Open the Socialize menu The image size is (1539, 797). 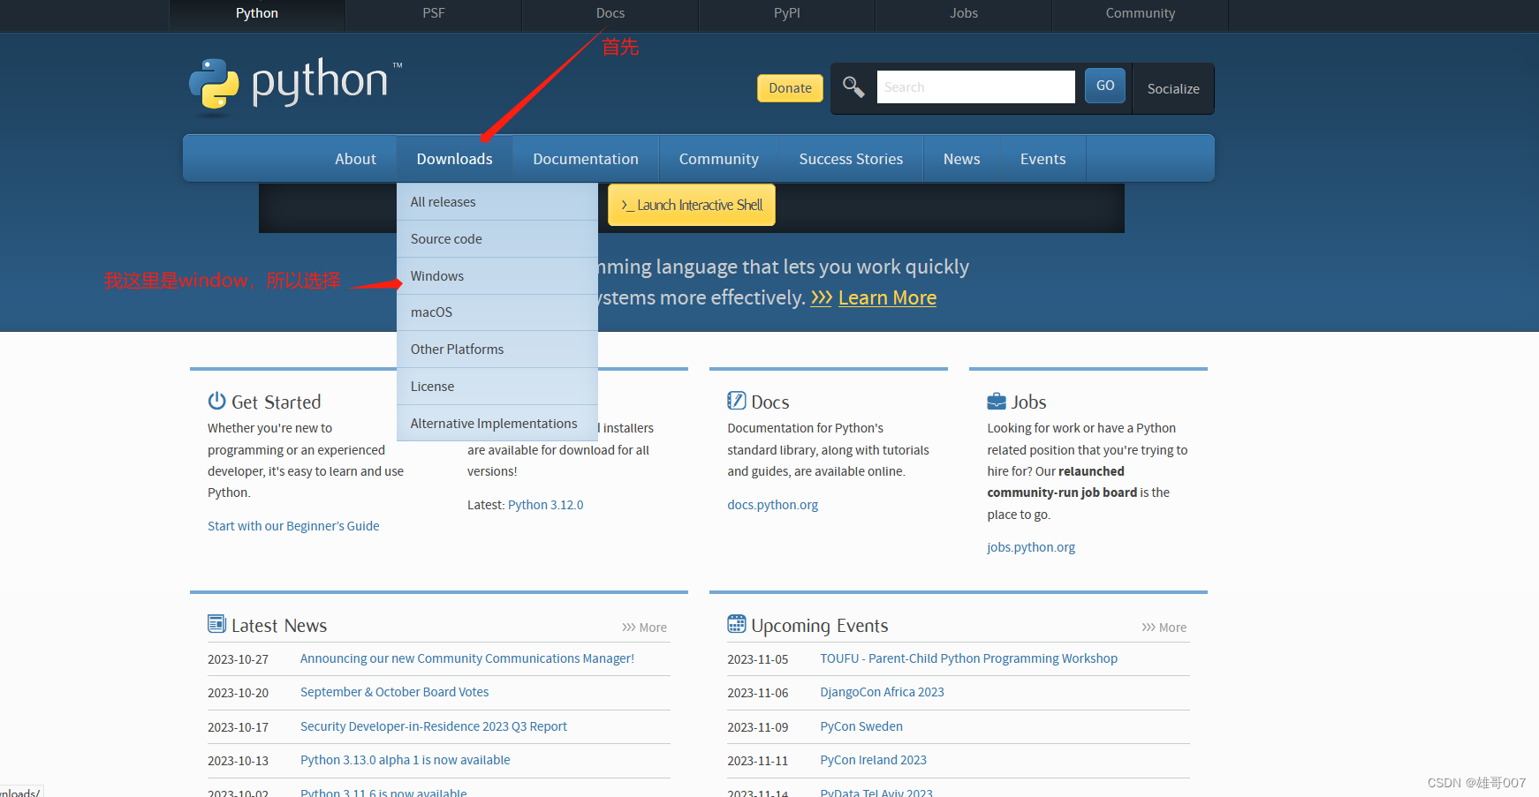1173,88
